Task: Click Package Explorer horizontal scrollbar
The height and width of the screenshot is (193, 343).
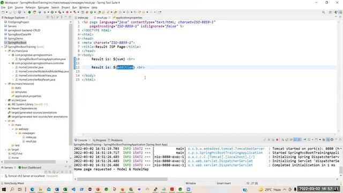Action: (30, 162)
